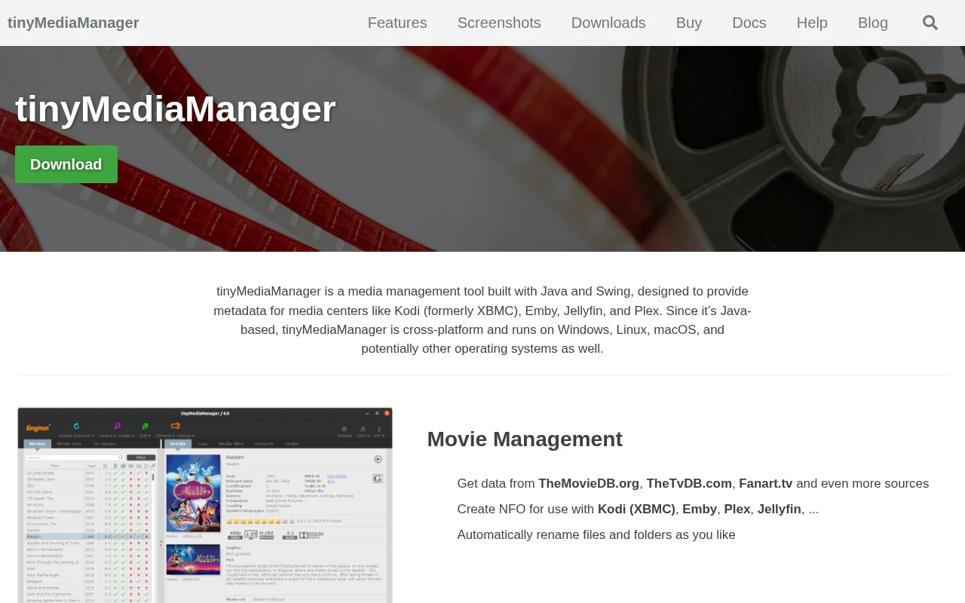Click the Jellyfin name in NFO line
The height and width of the screenshot is (603, 965).
[780, 510]
